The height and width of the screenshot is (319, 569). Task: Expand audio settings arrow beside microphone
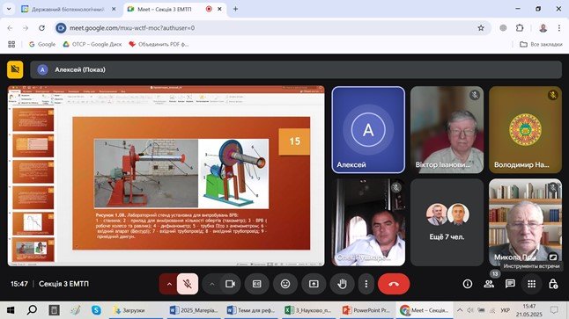click(169, 284)
